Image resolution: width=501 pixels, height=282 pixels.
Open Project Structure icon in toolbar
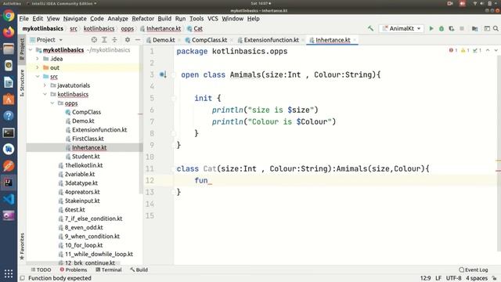(475, 28)
